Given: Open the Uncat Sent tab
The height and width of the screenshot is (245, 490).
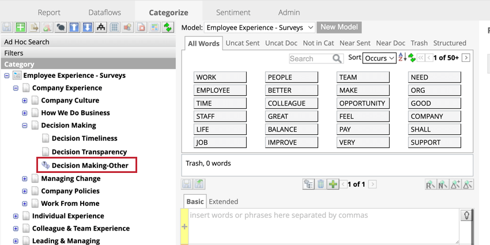Looking at the screenshot, I should [243, 43].
